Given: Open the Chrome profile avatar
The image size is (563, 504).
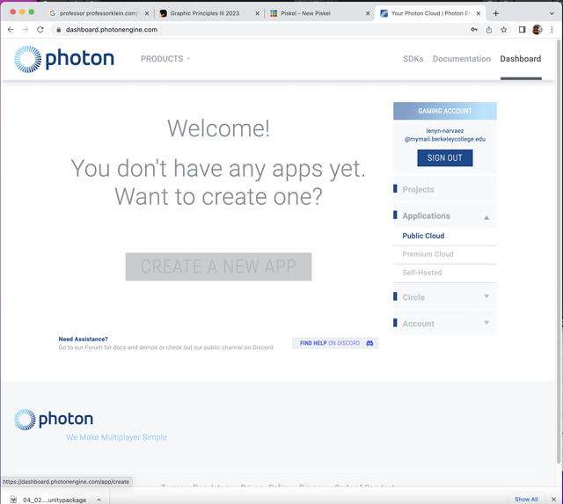Looking at the screenshot, I should point(537,30).
